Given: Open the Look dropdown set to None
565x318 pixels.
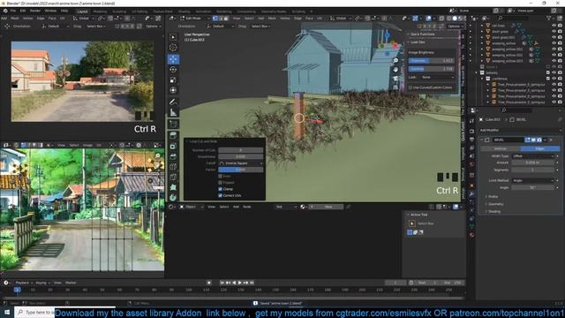Looking at the screenshot, I should (438, 77).
